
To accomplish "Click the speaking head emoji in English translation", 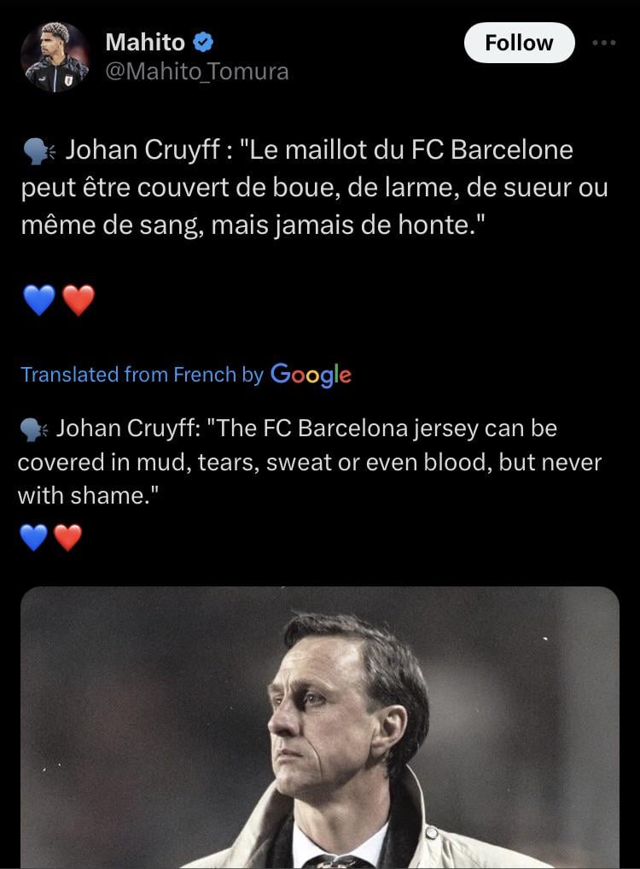I will point(32,429).
